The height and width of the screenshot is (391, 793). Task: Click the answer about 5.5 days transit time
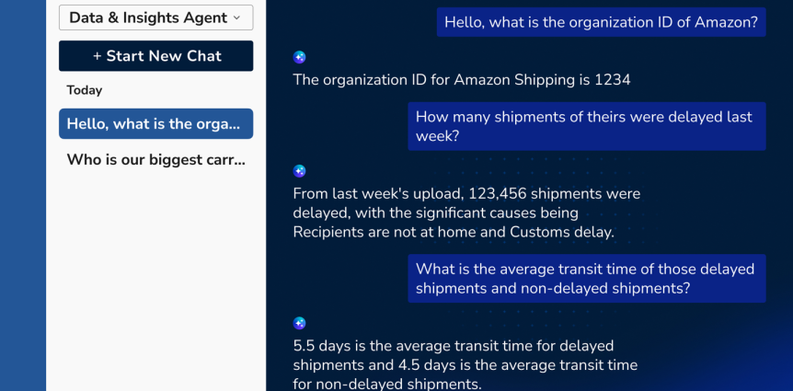pyautogui.click(x=465, y=365)
